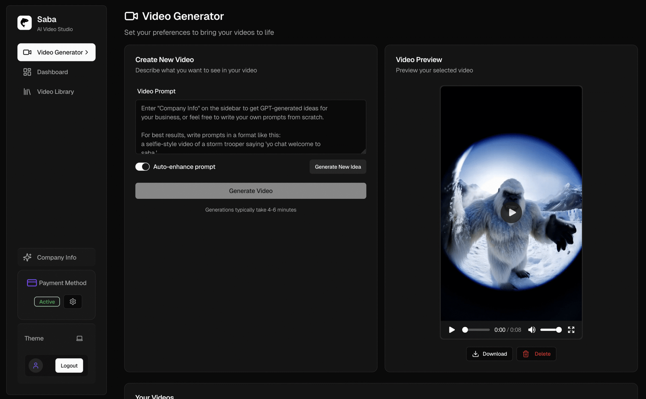Click the Generate Video button
Viewport: 646px width, 399px height.
tap(251, 191)
